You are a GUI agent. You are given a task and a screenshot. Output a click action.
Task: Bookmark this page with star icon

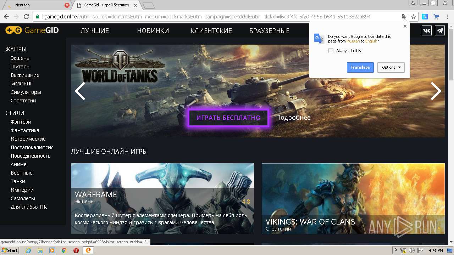(x=414, y=17)
